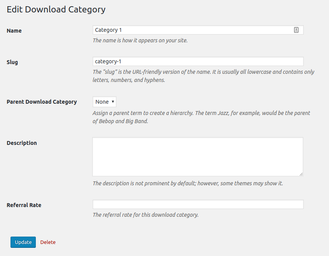Click the Description box resize handle
The width and height of the screenshot is (329, 256).
[x=301, y=174]
